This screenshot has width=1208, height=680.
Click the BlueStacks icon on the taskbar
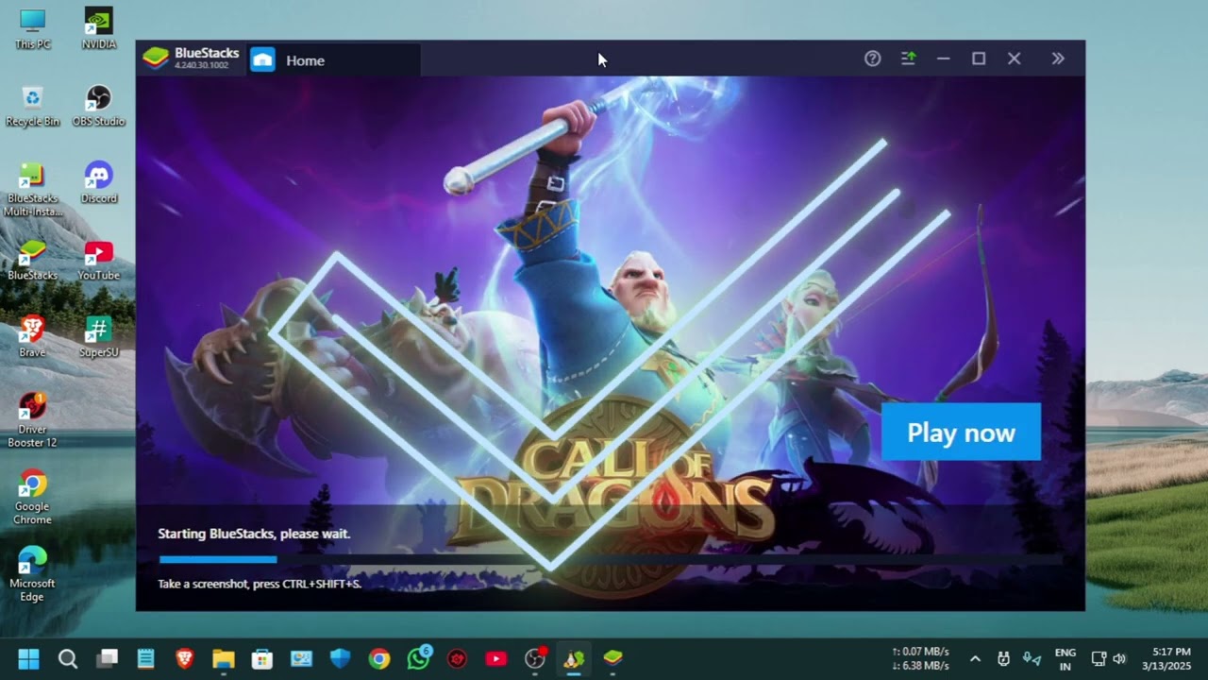[613, 658]
